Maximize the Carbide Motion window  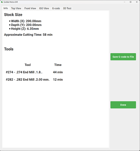pyautogui.click(x=131, y=2)
